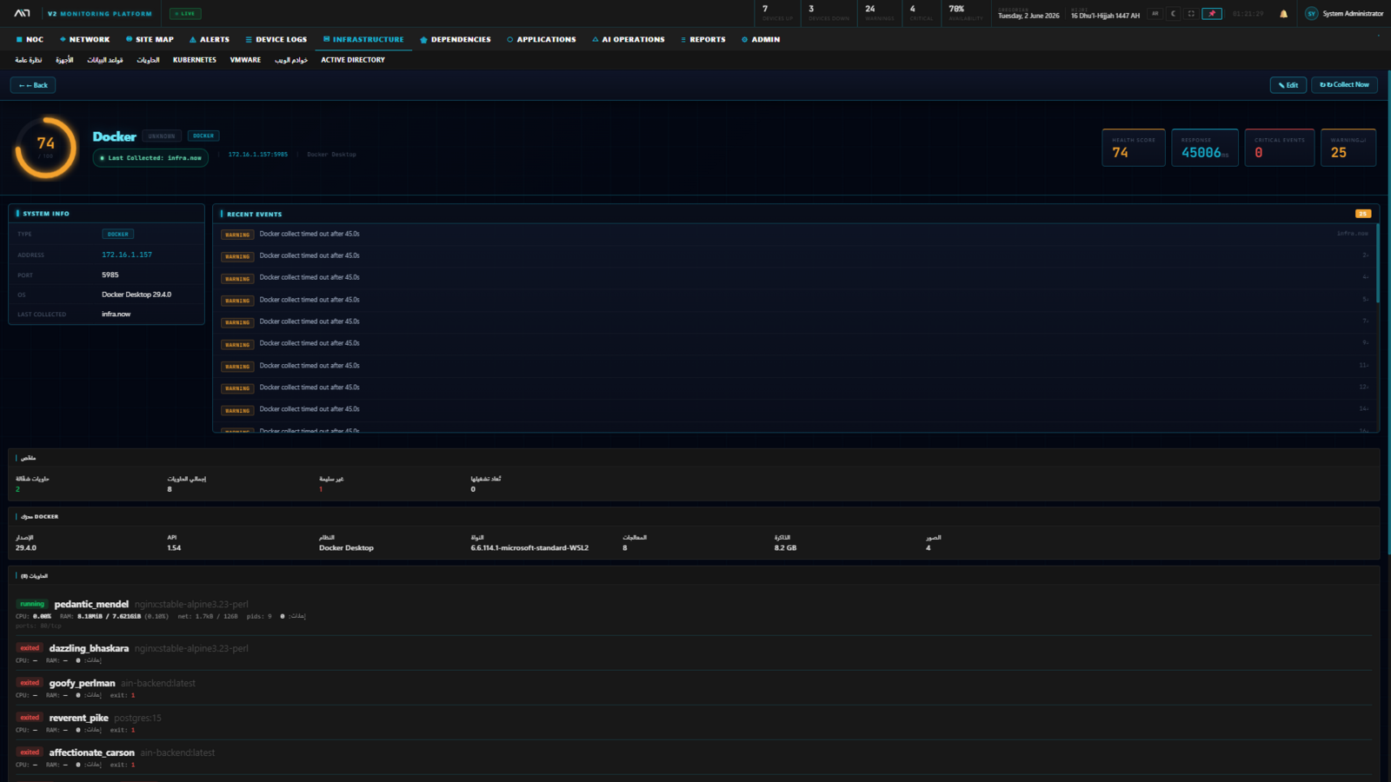Click the platform logo in the header
The width and height of the screenshot is (1391, 782).
coord(23,13)
